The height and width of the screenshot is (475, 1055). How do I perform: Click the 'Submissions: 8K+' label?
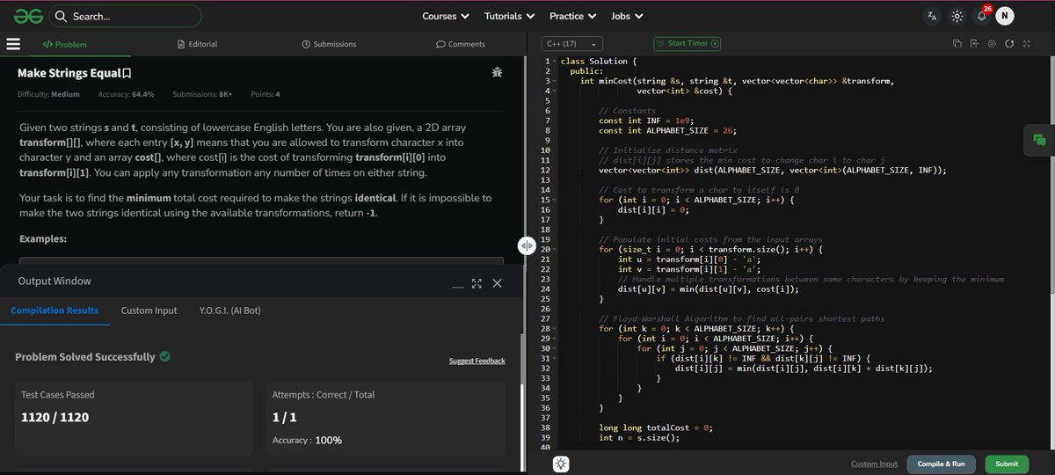[202, 94]
